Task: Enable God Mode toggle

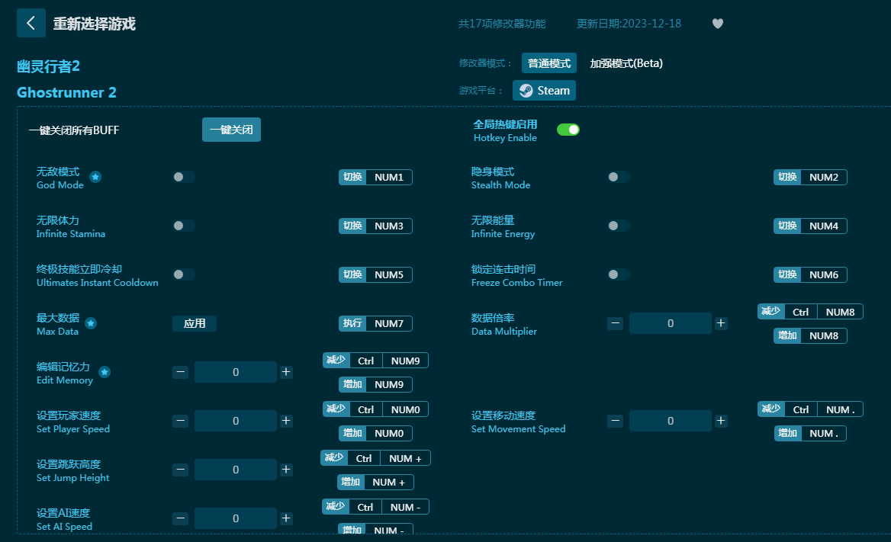Action: pyautogui.click(x=184, y=178)
